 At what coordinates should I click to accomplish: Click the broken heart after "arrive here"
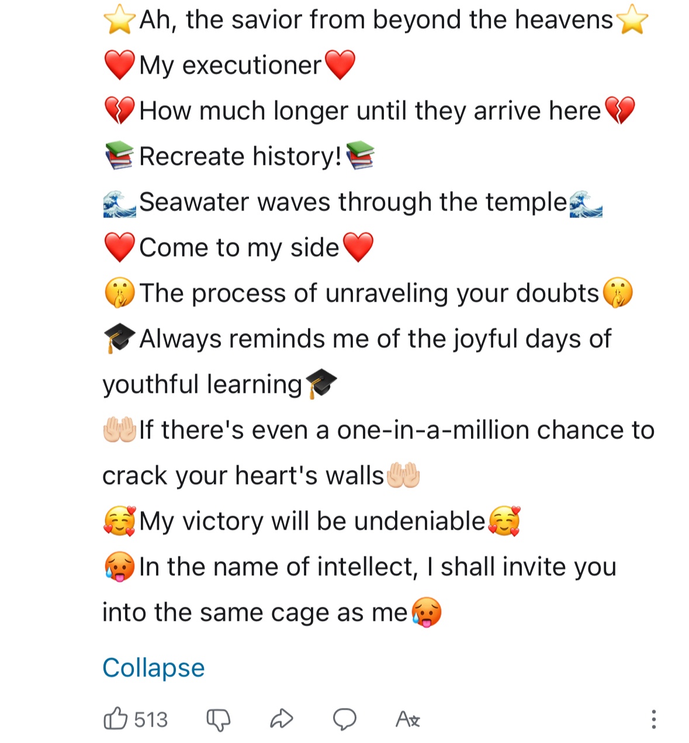tap(619, 110)
